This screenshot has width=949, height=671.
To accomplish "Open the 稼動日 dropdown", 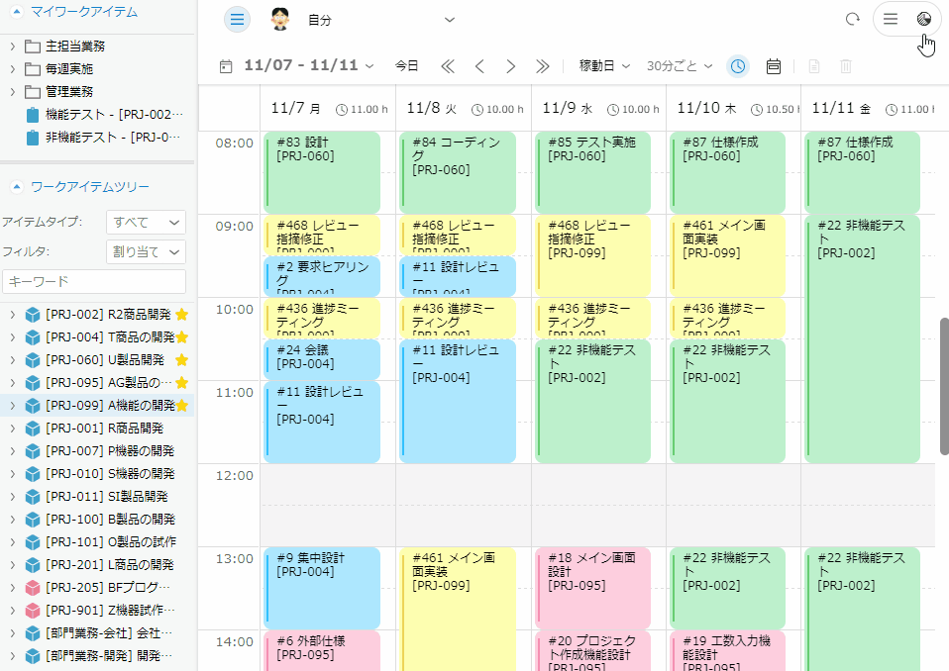I will [x=604, y=66].
